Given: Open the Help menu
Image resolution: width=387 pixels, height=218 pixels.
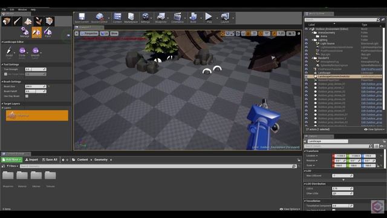Looking at the screenshot, I should [x=33, y=10].
